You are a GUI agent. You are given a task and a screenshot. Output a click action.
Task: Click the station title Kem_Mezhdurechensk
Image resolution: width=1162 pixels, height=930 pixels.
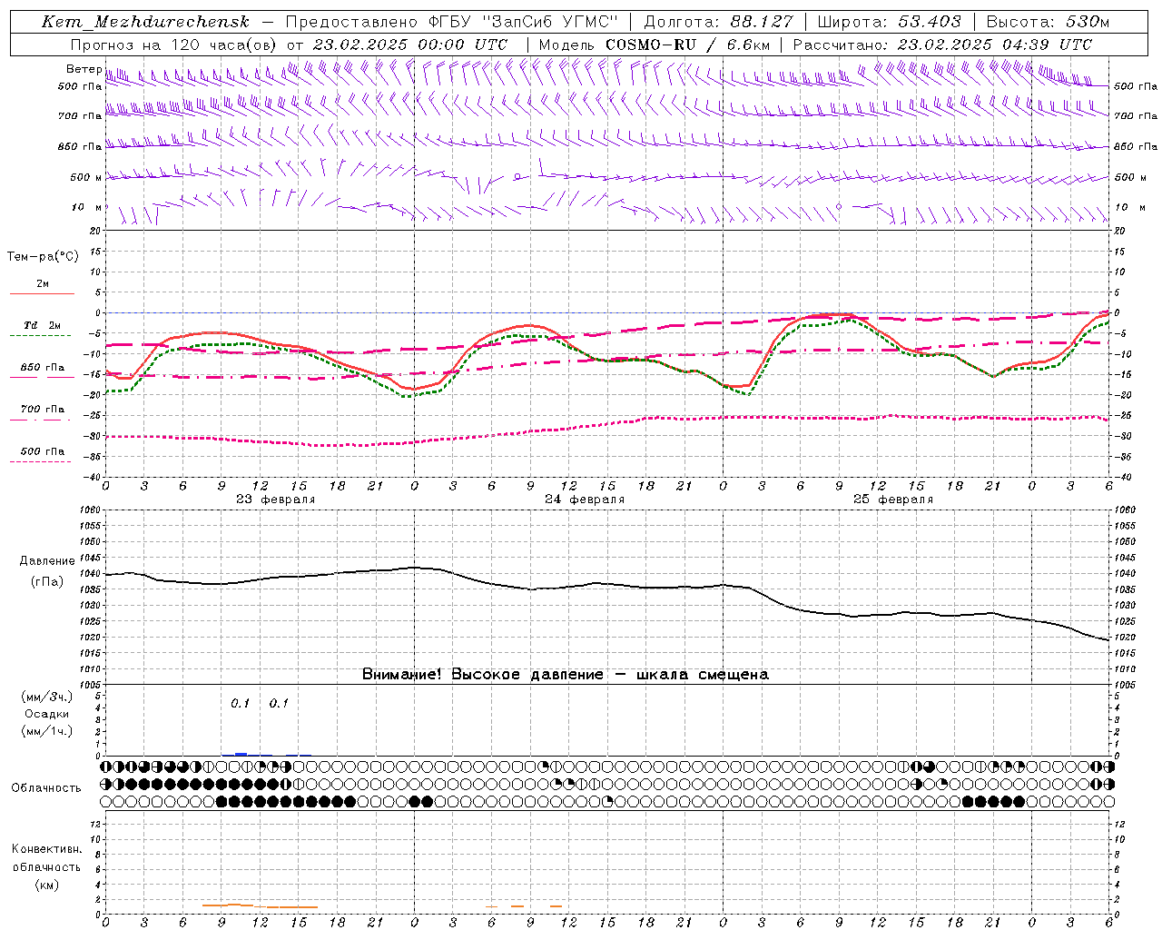click(145, 22)
